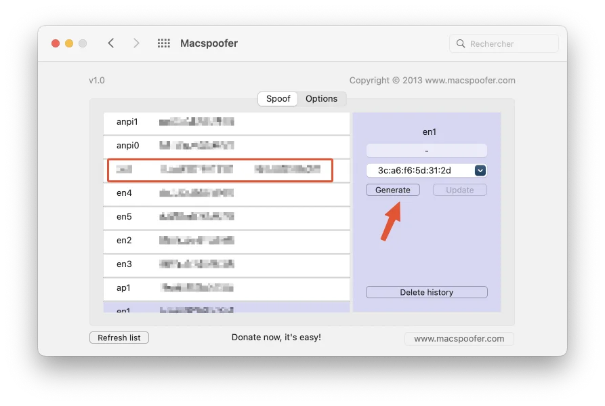This screenshot has height=406, width=605.
Task: Select the Spoof tab
Action: coord(278,98)
